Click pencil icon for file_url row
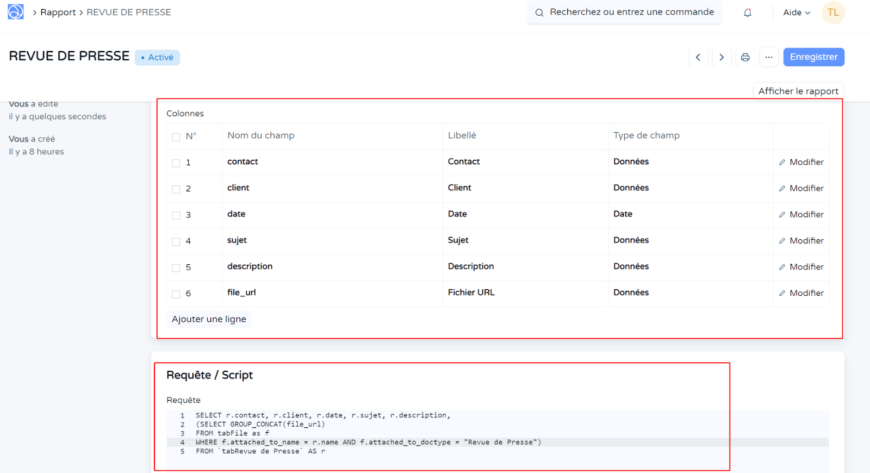This screenshot has width=870, height=473. 782,293
